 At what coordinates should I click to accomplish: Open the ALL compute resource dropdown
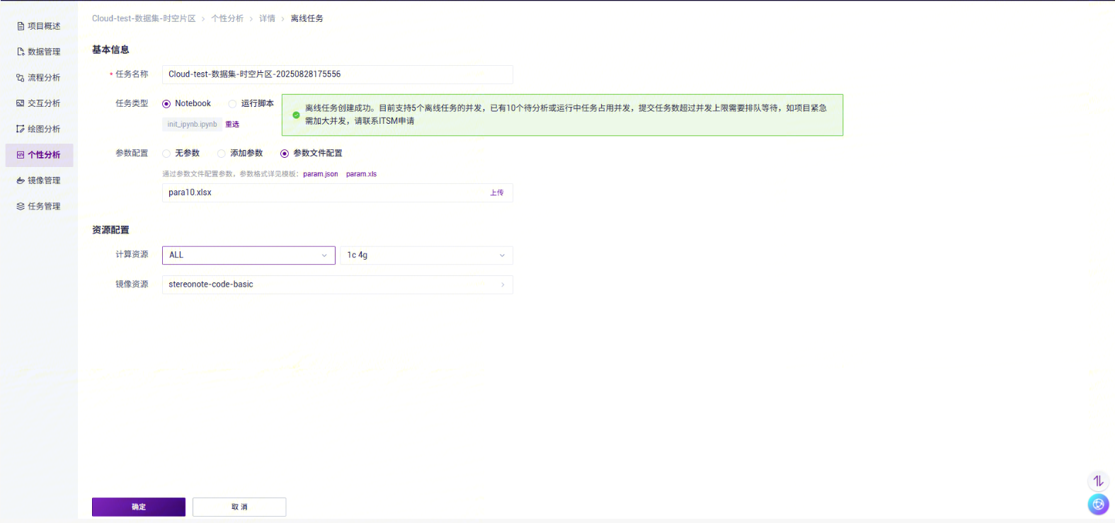[x=248, y=255]
